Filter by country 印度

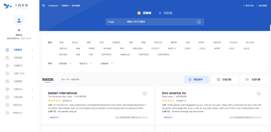click(101, 42)
